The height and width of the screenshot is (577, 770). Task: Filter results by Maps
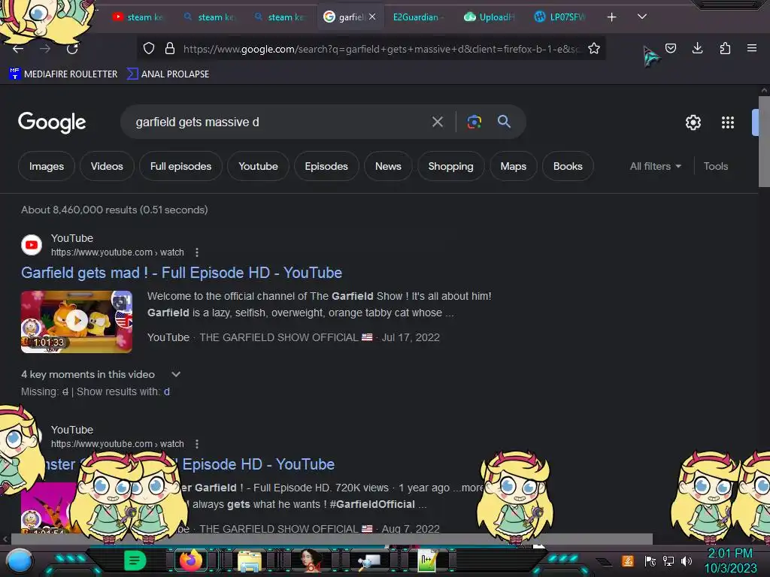(x=513, y=166)
